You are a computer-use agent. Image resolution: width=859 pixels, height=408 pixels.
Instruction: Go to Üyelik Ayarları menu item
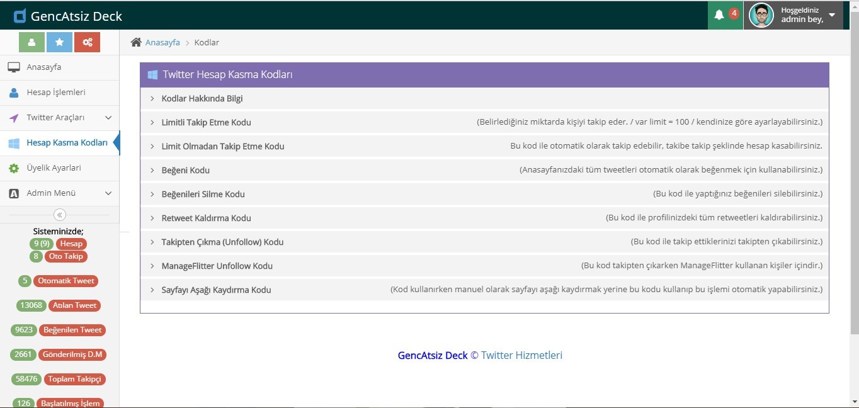[x=54, y=168]
